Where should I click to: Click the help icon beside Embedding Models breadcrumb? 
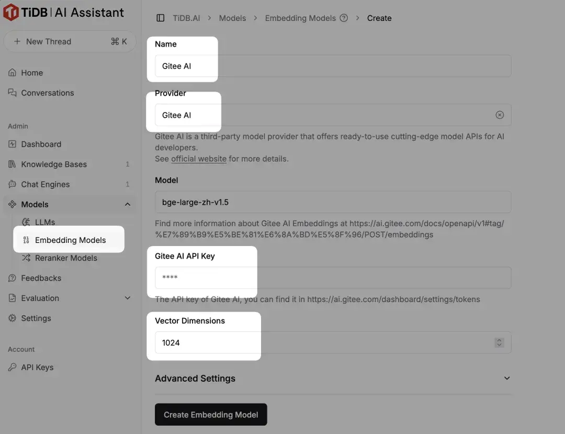[344, 18]
